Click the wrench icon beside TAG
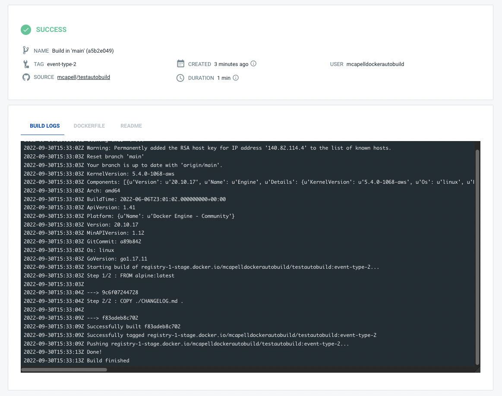Viewport: 502px width, 396px height. (26, 64)
